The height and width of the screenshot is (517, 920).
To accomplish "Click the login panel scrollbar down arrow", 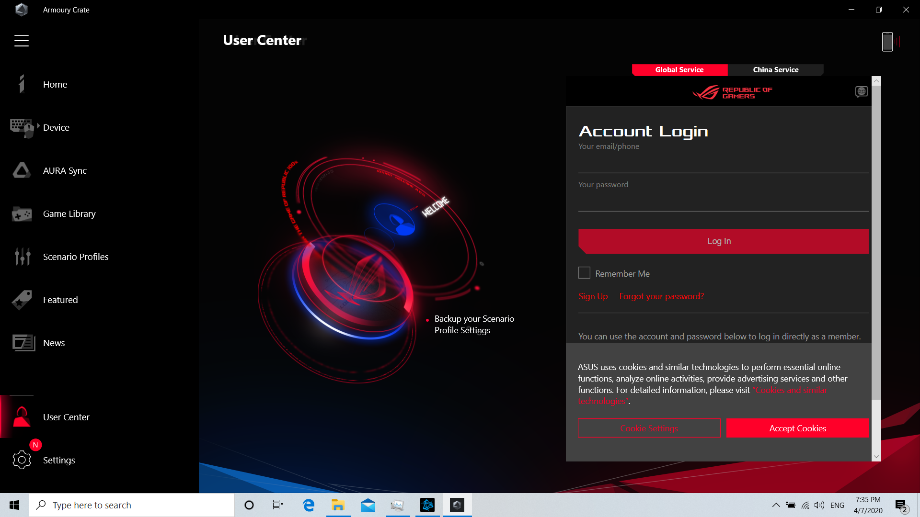I will [876, 457].
